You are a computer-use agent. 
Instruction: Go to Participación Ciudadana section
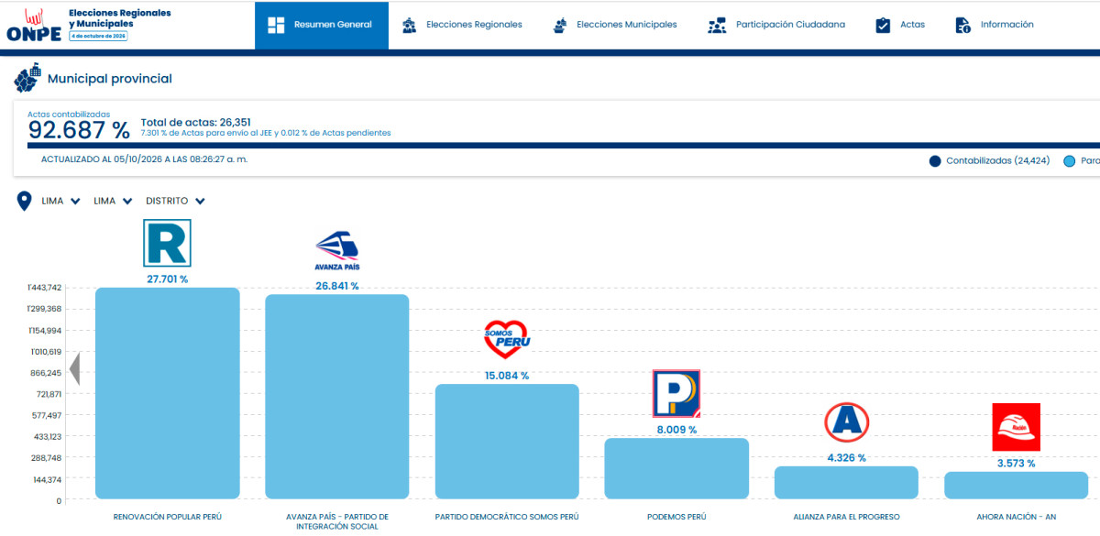click(x=775, y=25)
